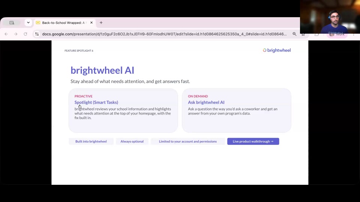Go back to the previous page
Image resolution: width=360 pixels, height=202 pixels.
point(6,34)
